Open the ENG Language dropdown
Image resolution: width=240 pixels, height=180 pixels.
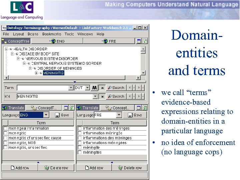[46, 115]
